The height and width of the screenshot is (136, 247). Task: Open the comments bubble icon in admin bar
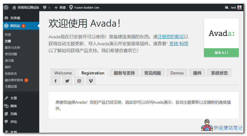point(45,8)
